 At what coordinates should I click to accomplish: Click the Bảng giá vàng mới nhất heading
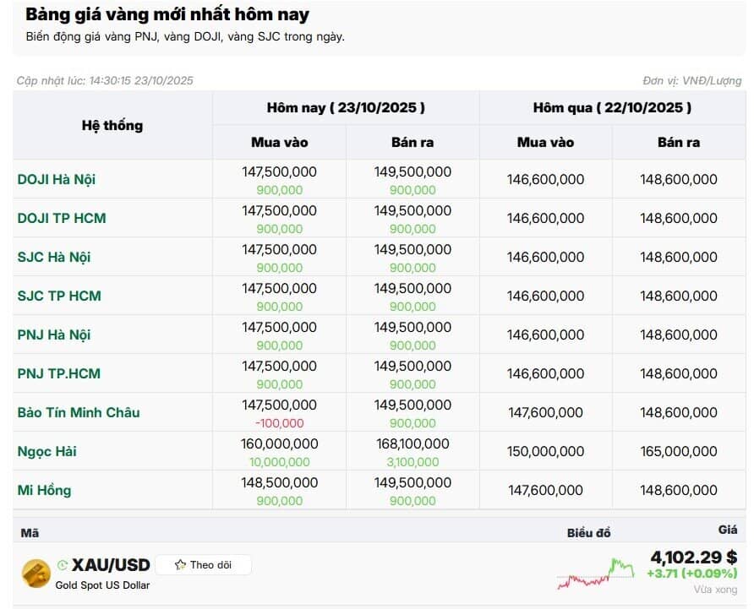tap(167, 14)
